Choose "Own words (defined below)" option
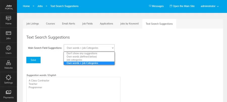227x102 pixels. [x=89, y=57]
